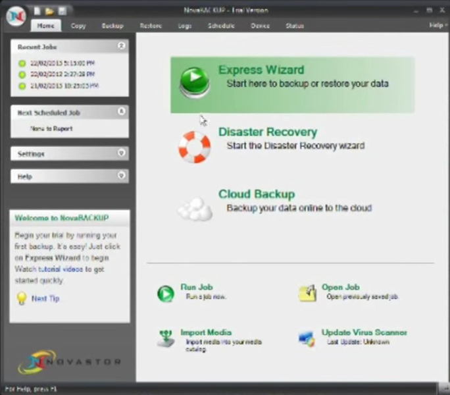The width and height of the screenshot is (450, 395).
Task: Click the Cloud Backup heading link
Action: point(257,194)
